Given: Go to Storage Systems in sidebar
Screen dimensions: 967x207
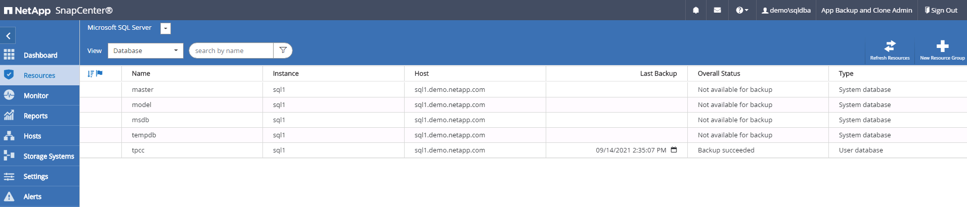Looking at the screenshot, I should click(48, 156).
